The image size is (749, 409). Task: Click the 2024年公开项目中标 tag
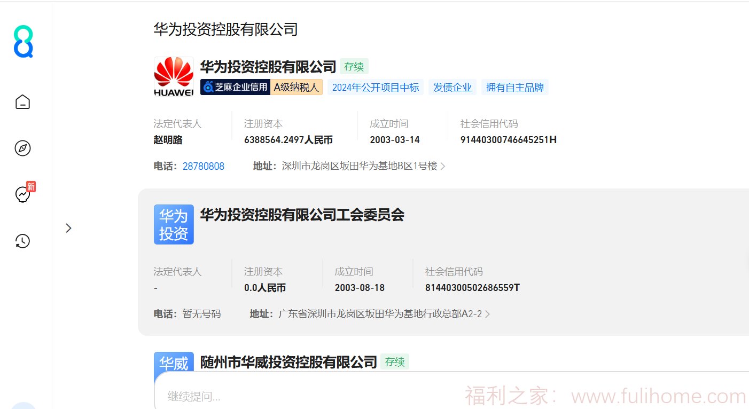pyautogui.click(x=376, y=88)
